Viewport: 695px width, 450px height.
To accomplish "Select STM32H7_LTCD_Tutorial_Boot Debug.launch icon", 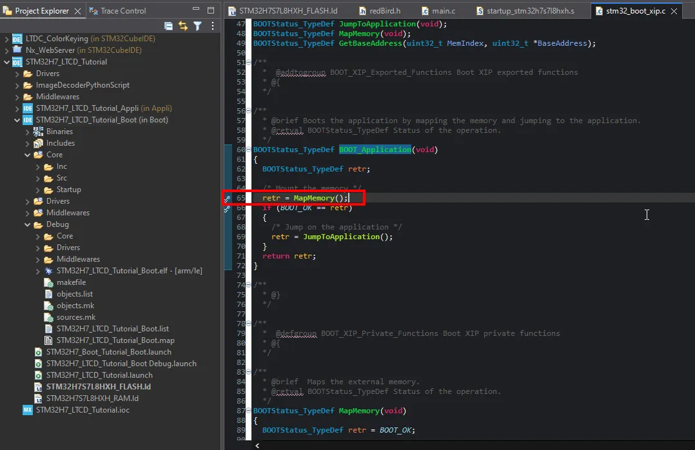I will coord(39,364).
